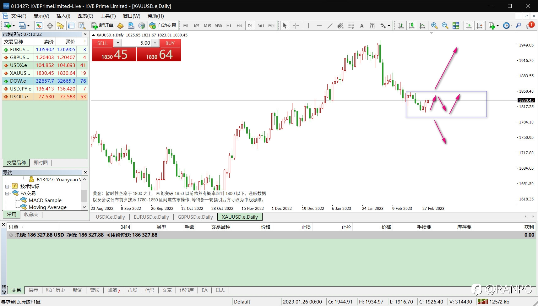The image size is (538, 306).
Task: Toggle the Data Window crosshair-circle icon
Action: [x=50, y=25]
